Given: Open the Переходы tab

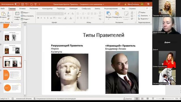Looking at the screenshot, I should tap(61, 8).
